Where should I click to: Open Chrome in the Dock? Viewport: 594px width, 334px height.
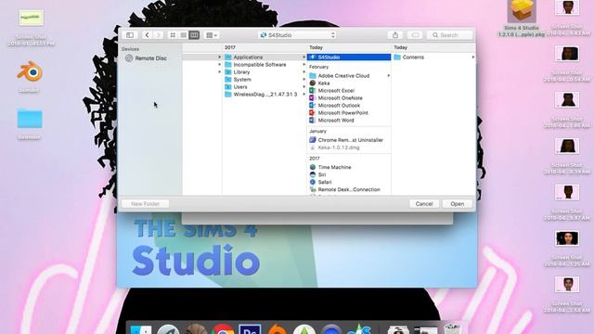click(x=223, y=328)
